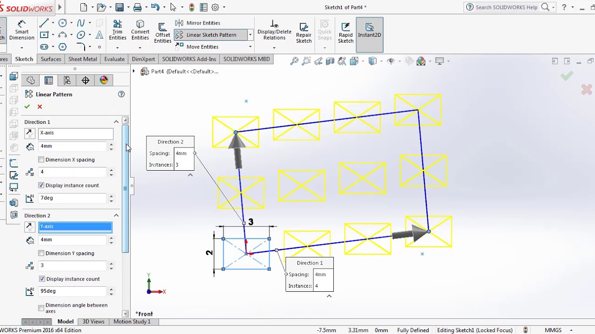Open the PropertyManager tab icon
The height and width of the screenshot is (334, 595).
pos(48,80)
